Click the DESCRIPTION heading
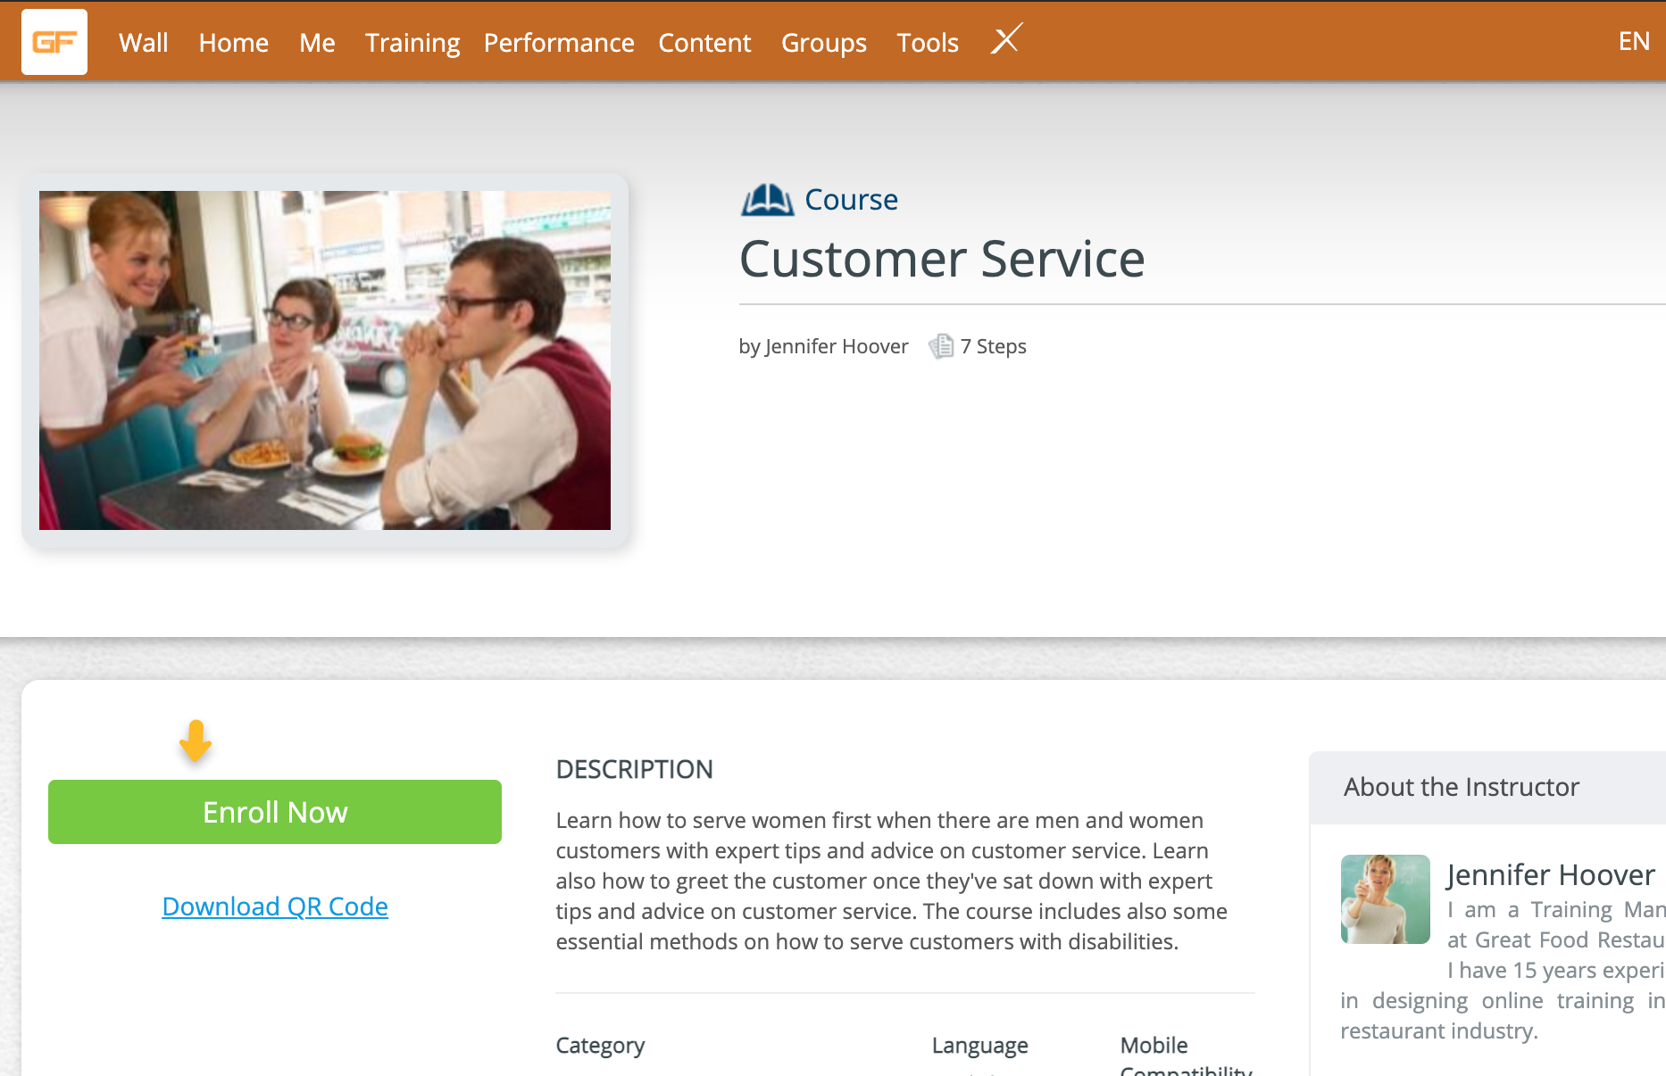This screenshot has width=1666, height=1076. (634, 769)
